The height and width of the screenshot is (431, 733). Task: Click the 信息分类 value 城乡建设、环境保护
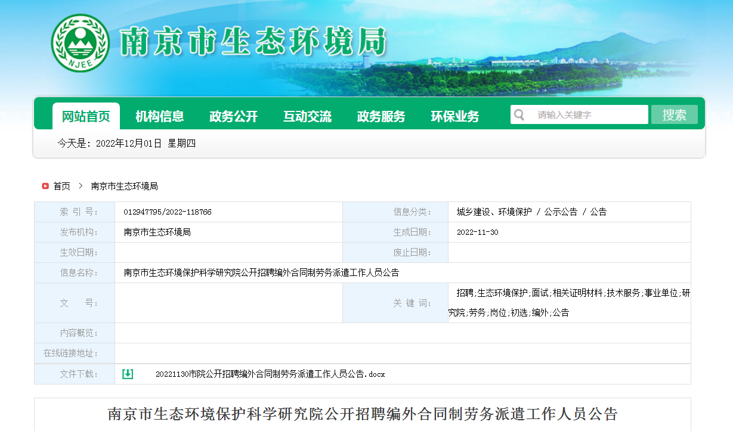(494, 212)
